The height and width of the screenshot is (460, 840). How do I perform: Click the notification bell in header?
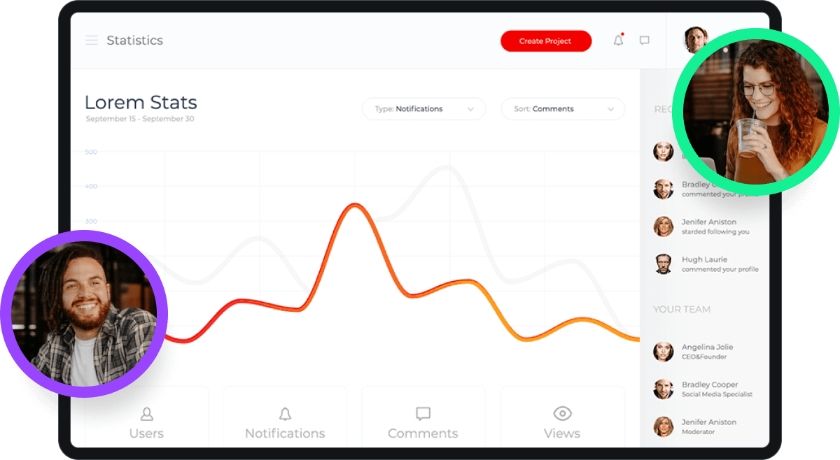coord(618,41)
